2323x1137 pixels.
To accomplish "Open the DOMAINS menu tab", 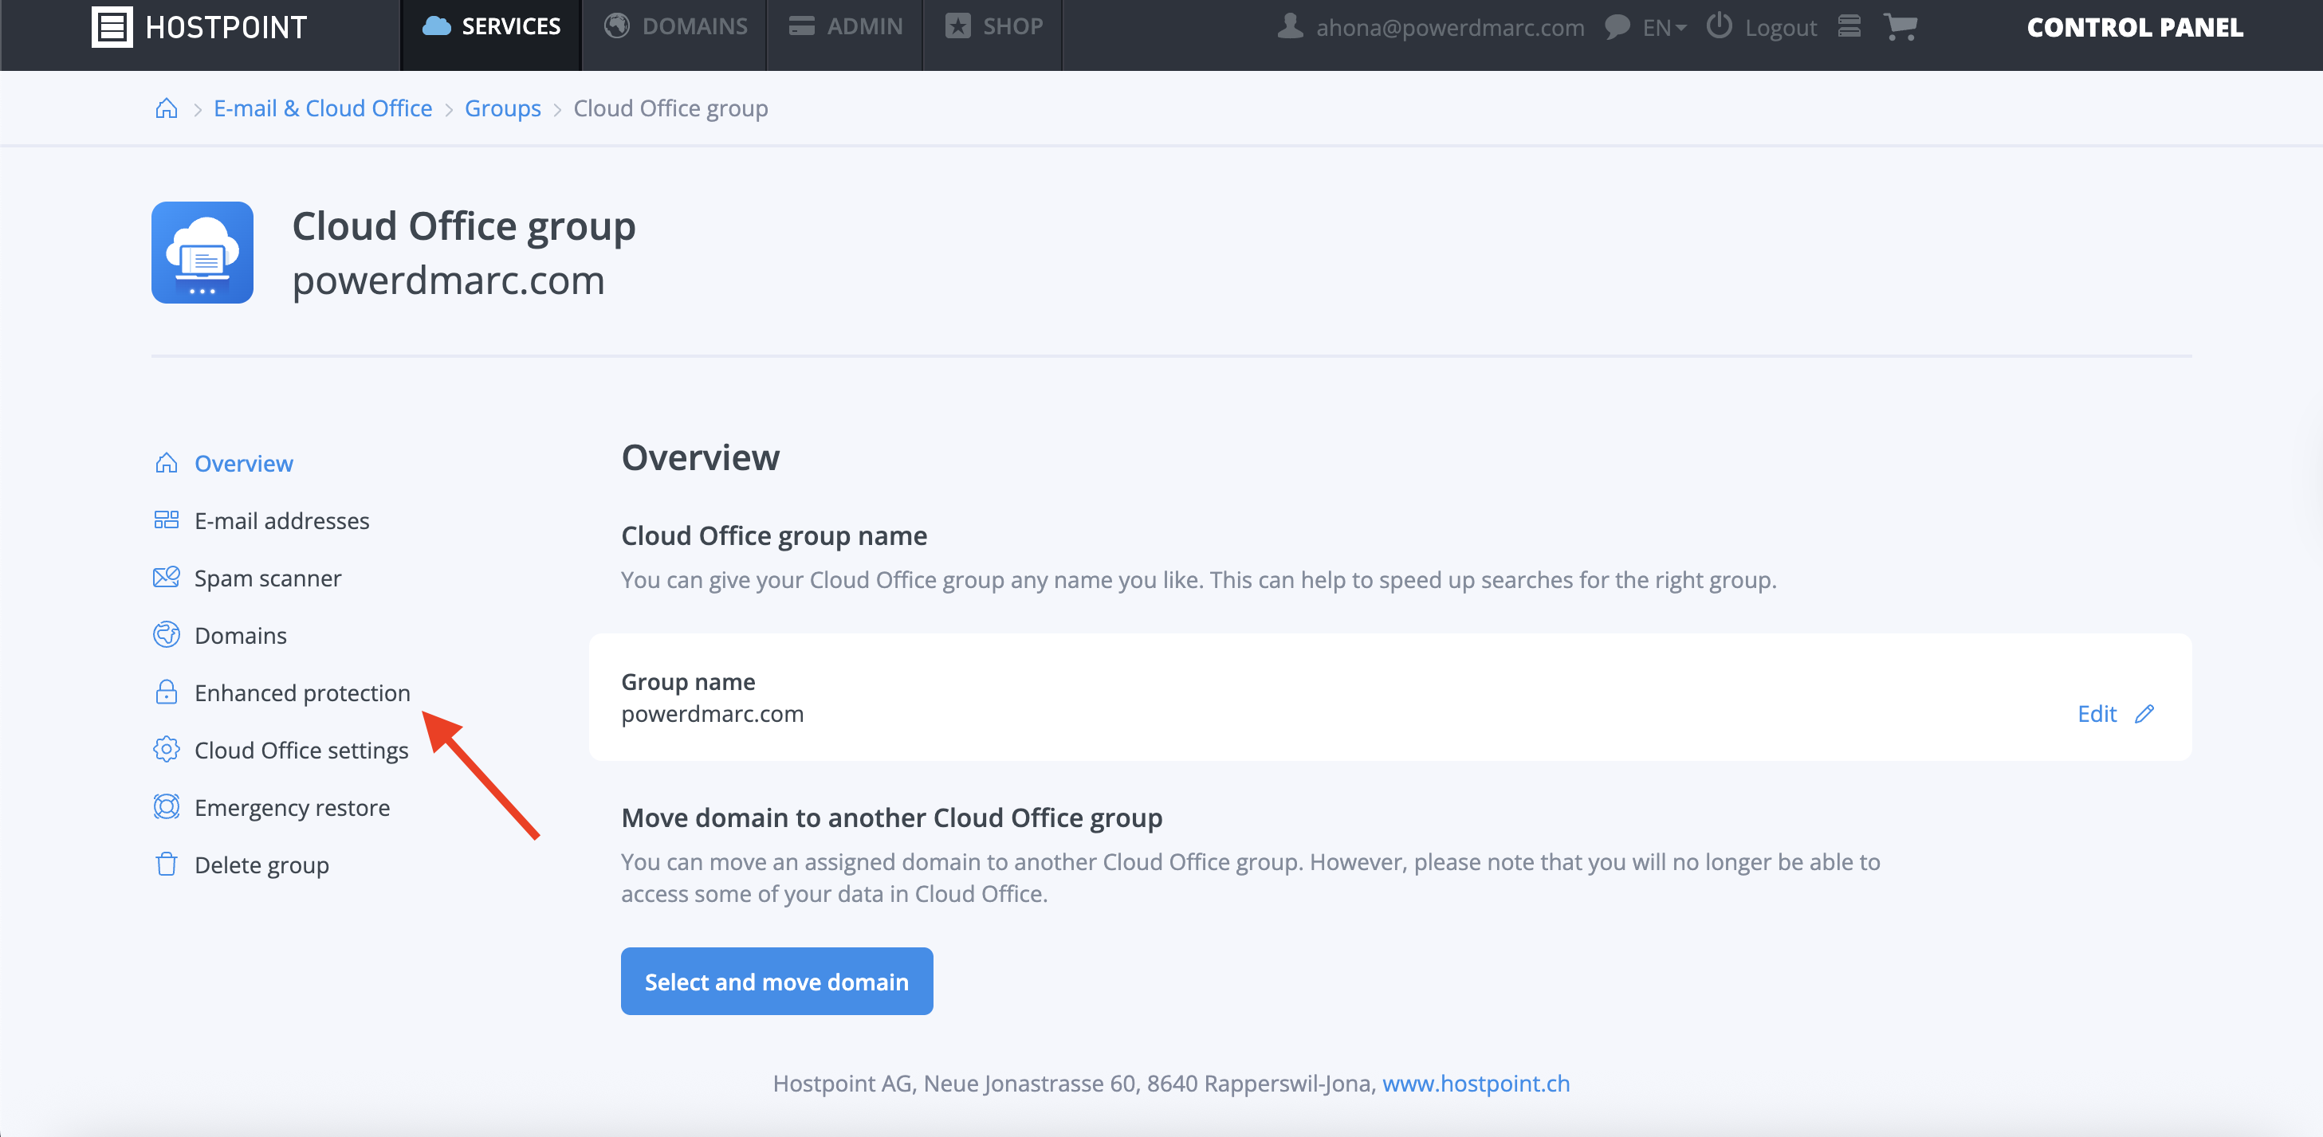I will 675,27.
